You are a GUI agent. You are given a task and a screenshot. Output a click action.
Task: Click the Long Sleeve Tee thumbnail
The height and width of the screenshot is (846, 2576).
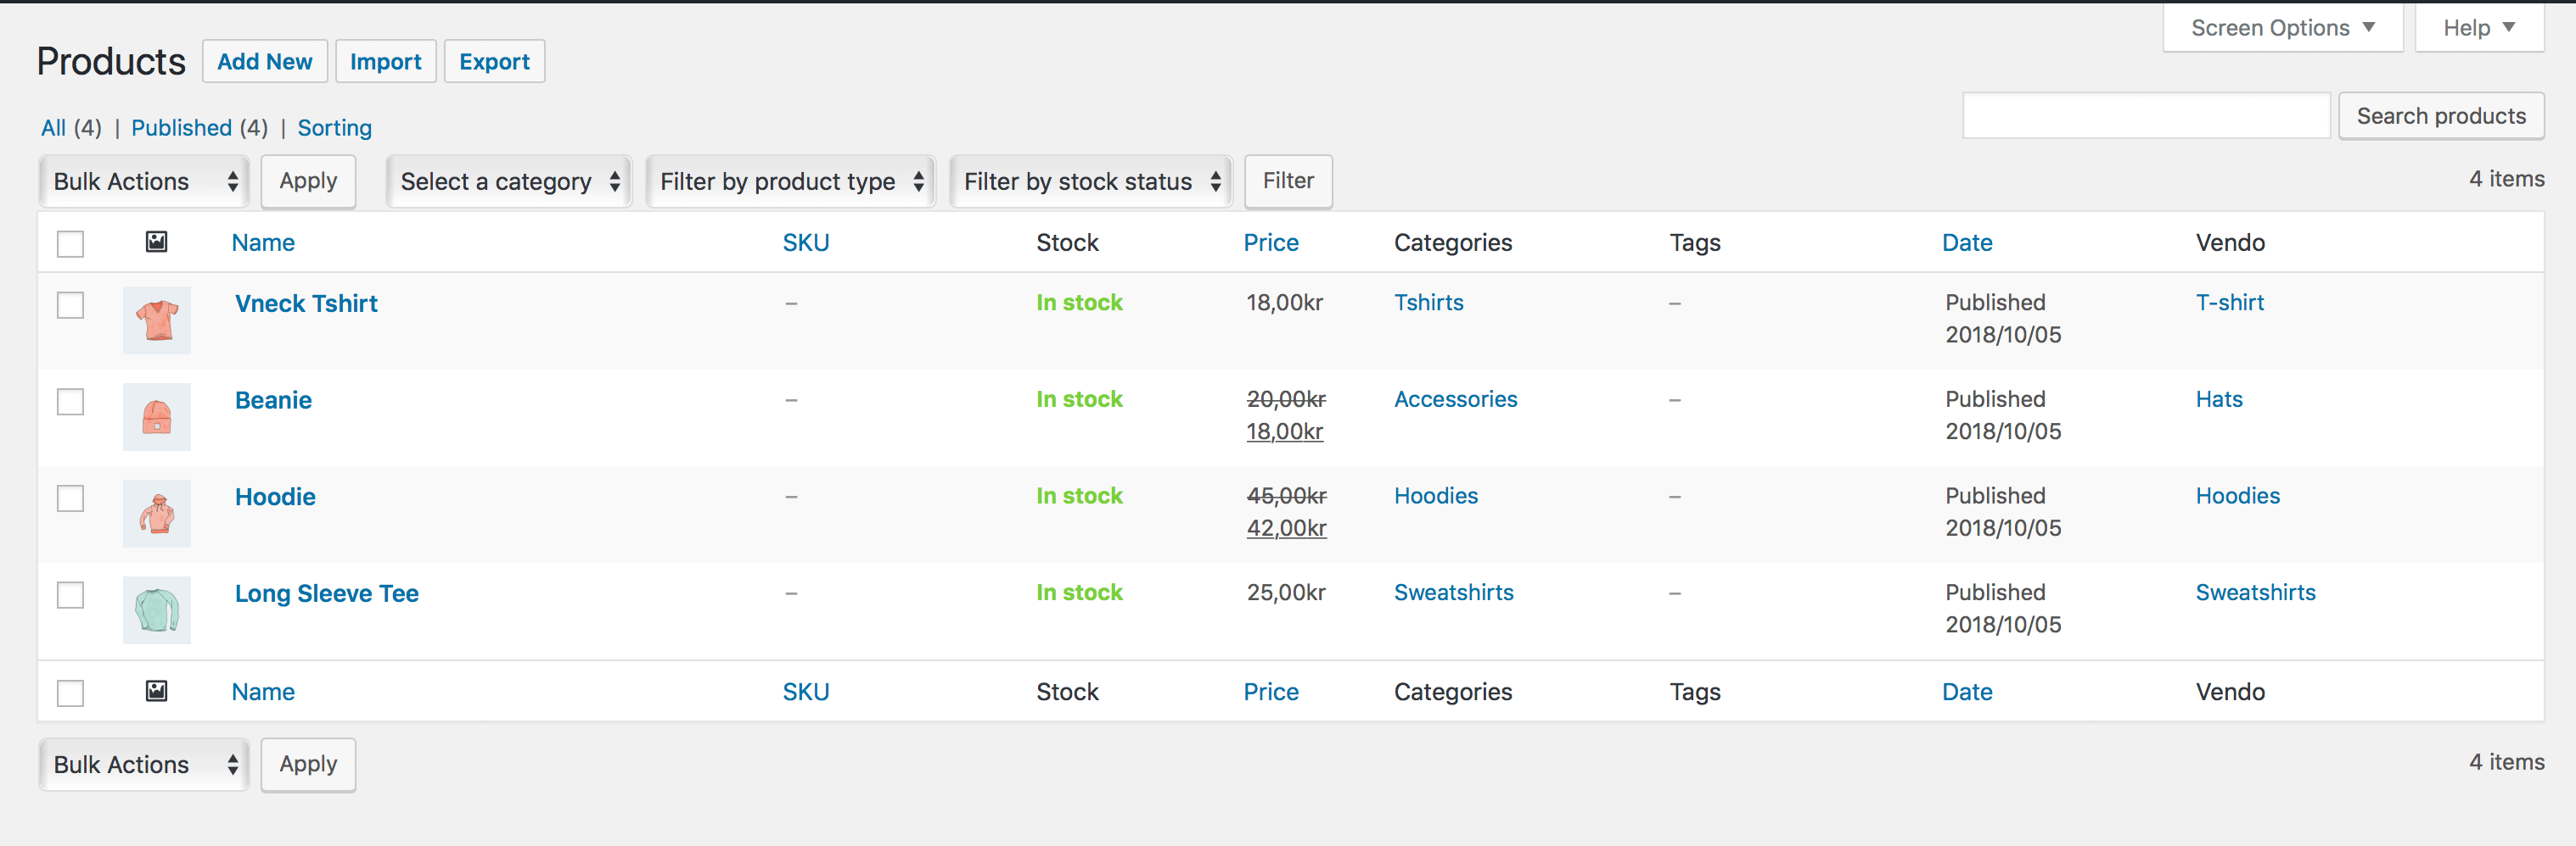point(156,610)
